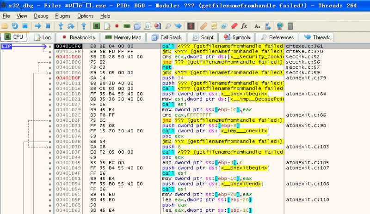Toggle breakpoint bullet for address 00401D0F
Image resolution: width=370 pixels, height=214 pixels.
click(50, 78)
